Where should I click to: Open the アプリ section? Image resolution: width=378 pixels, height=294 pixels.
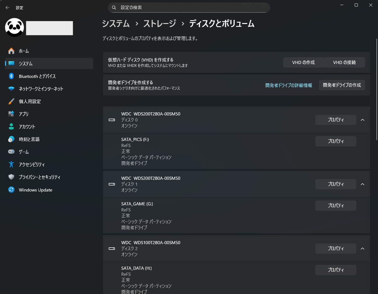point(24,114)
